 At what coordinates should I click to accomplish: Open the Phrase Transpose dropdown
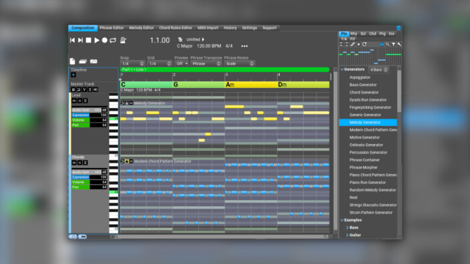point(206,64)
